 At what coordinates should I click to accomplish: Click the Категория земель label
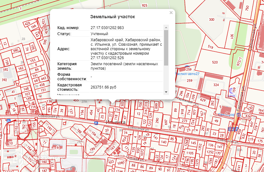click(x=67, y=66)
